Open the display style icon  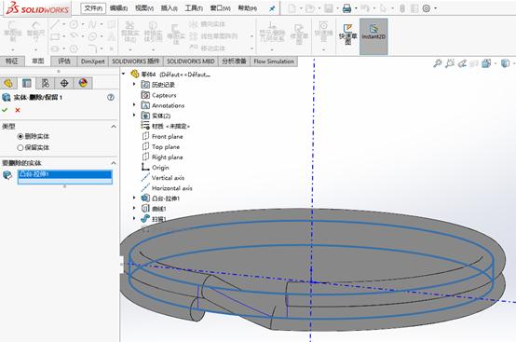pyautogui.click(x=505, y=63)
